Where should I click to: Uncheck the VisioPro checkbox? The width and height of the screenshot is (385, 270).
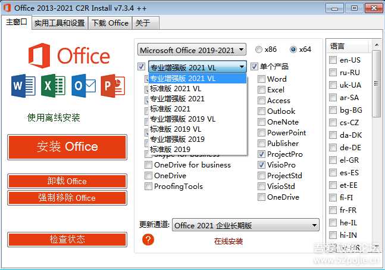click(x=262, y=165)
